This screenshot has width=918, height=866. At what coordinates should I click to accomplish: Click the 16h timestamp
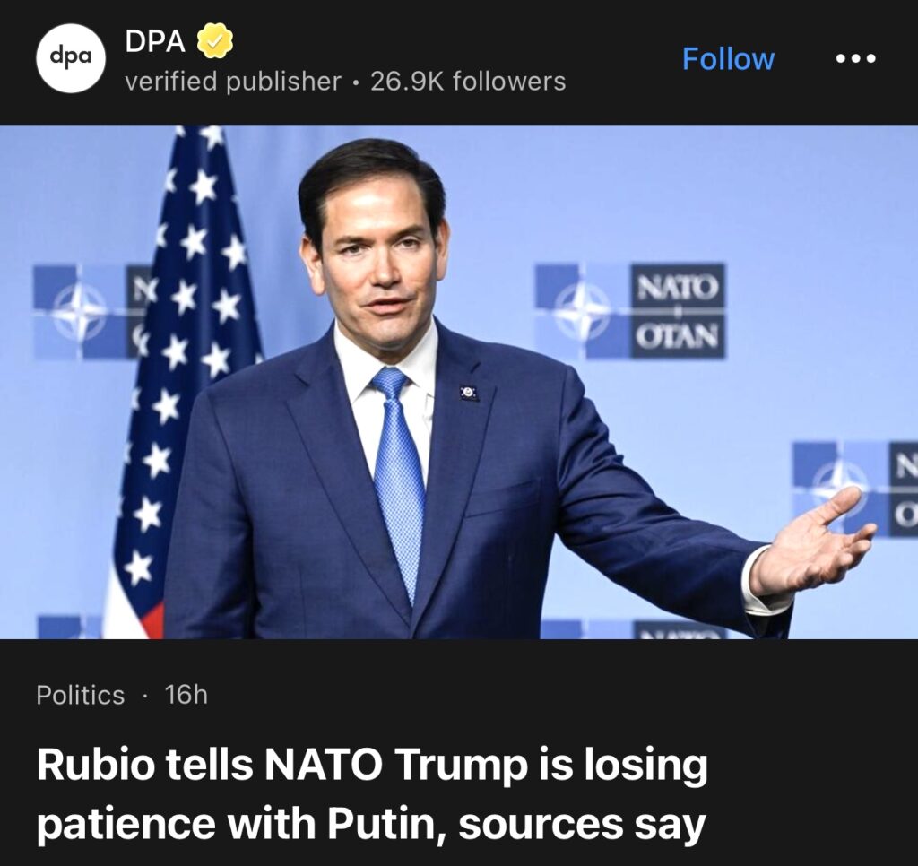click(186, 695)
